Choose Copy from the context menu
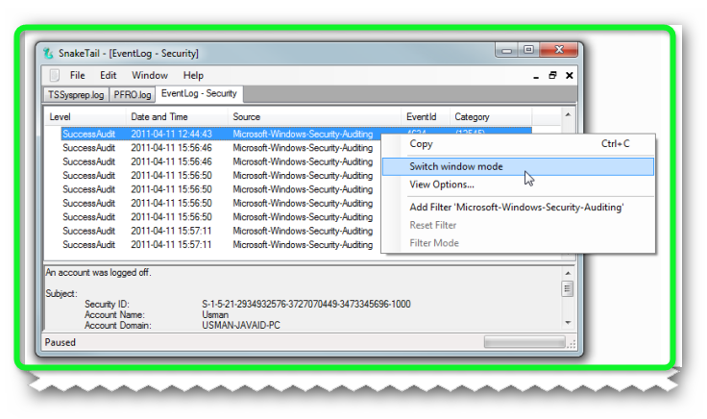This screenshot has height=419, width=707. [519, 144]
